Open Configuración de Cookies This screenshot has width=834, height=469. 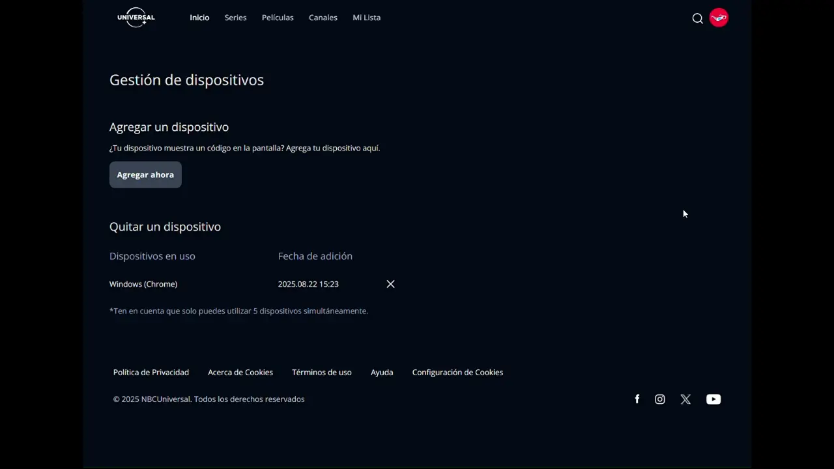(x=457, y=373)
